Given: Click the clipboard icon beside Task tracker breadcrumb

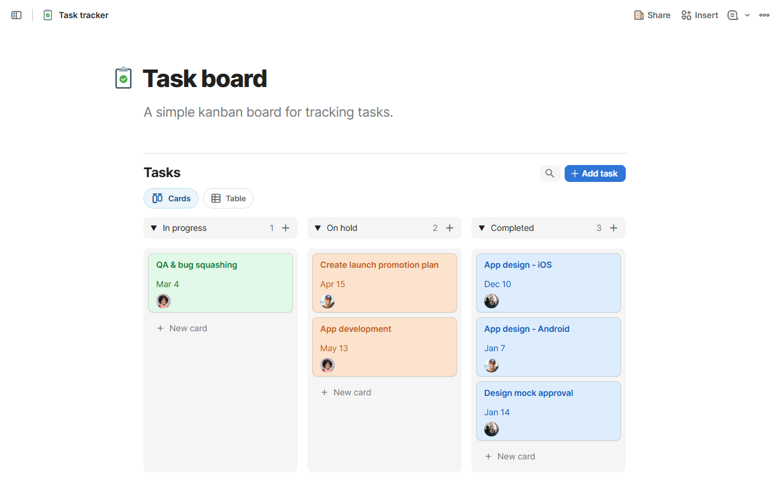Looking at the screenshot, I should coord(47,15).
